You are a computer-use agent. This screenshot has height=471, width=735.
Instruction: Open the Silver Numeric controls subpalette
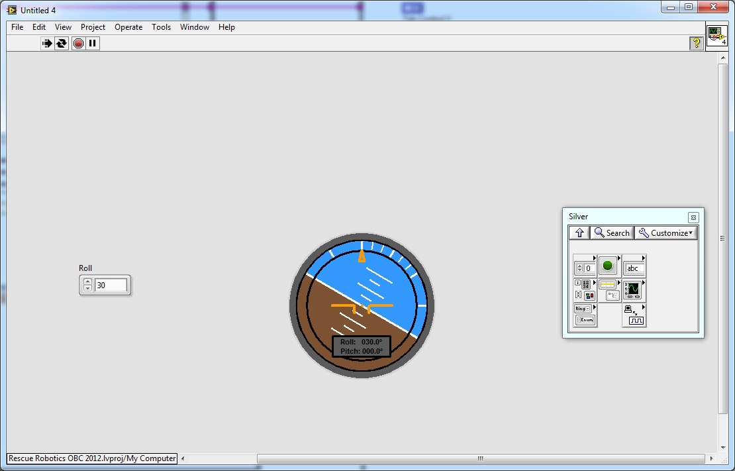[585, 266]
